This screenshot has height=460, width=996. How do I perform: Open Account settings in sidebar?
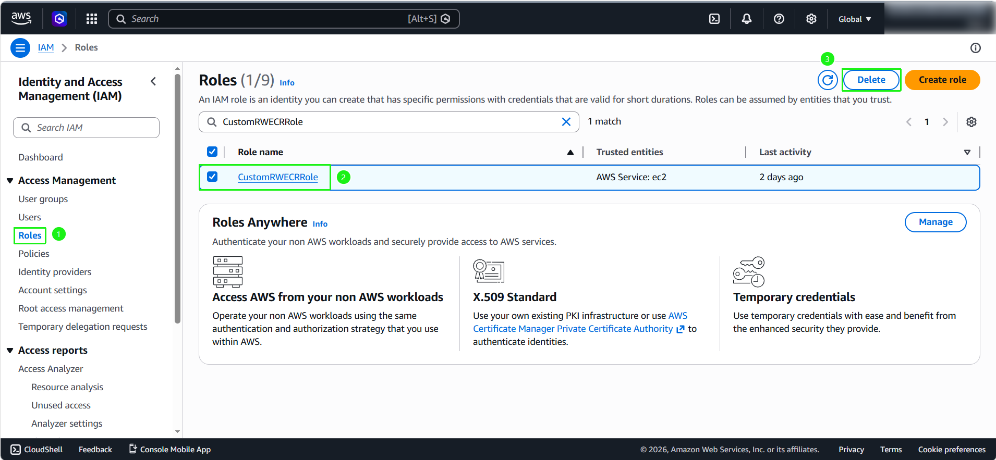pos(53,290)
